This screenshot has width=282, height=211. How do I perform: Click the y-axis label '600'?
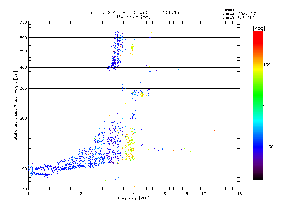coord(23,38)
